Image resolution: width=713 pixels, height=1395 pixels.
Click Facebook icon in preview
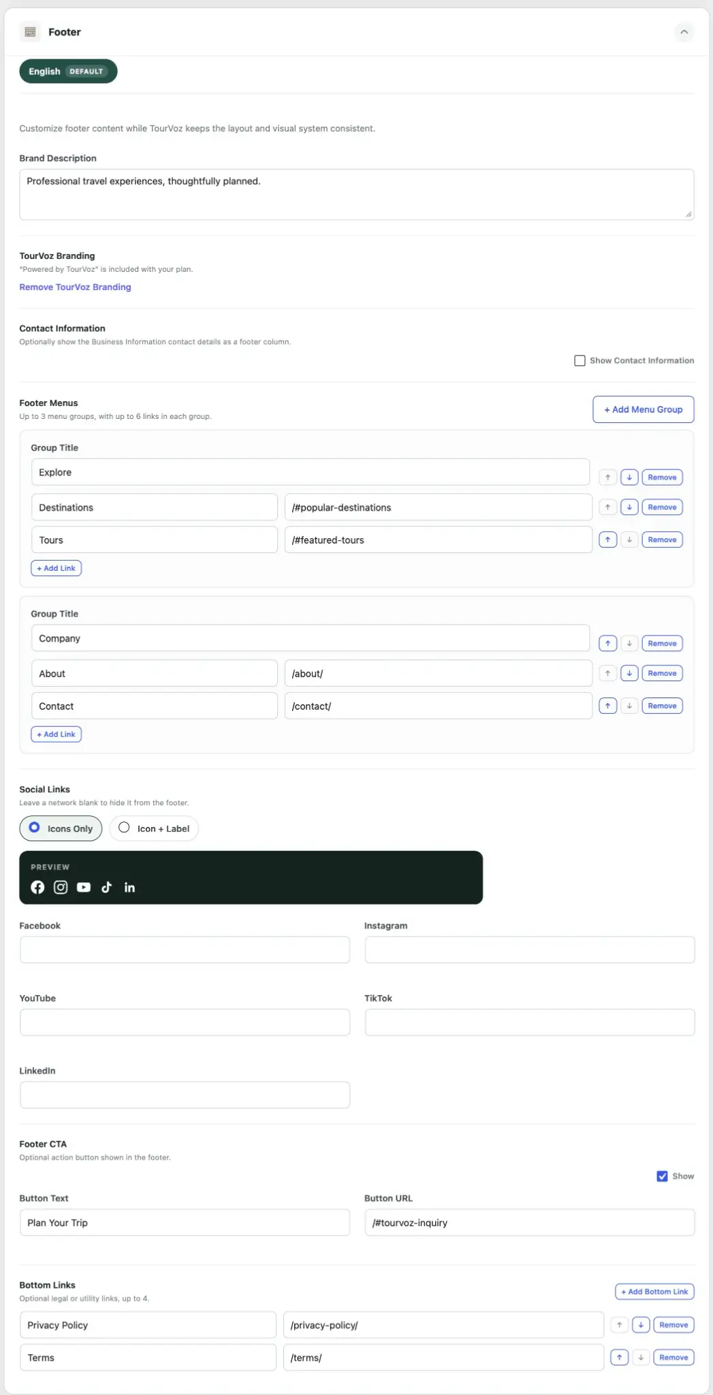pyautogui.click(x=37, y=887)
